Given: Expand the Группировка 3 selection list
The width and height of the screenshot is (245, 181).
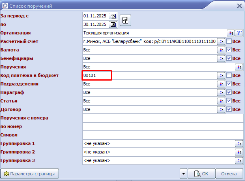Looking at the screenshot, I should tap(239, 160).
